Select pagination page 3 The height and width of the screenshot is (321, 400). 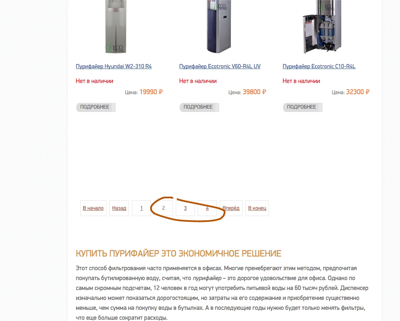[x=185, y=208]
